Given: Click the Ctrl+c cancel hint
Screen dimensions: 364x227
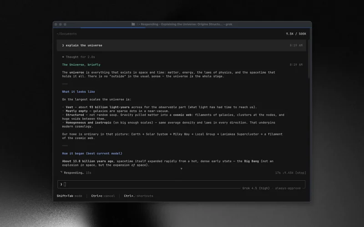Looking at the screenshot, I should tap(103, 196).
